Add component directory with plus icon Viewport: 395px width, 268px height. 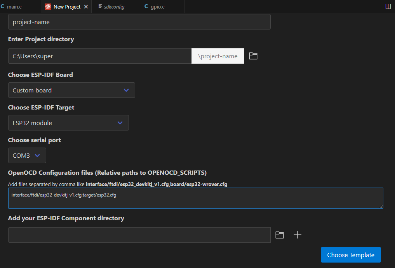[x=298, y=235]
